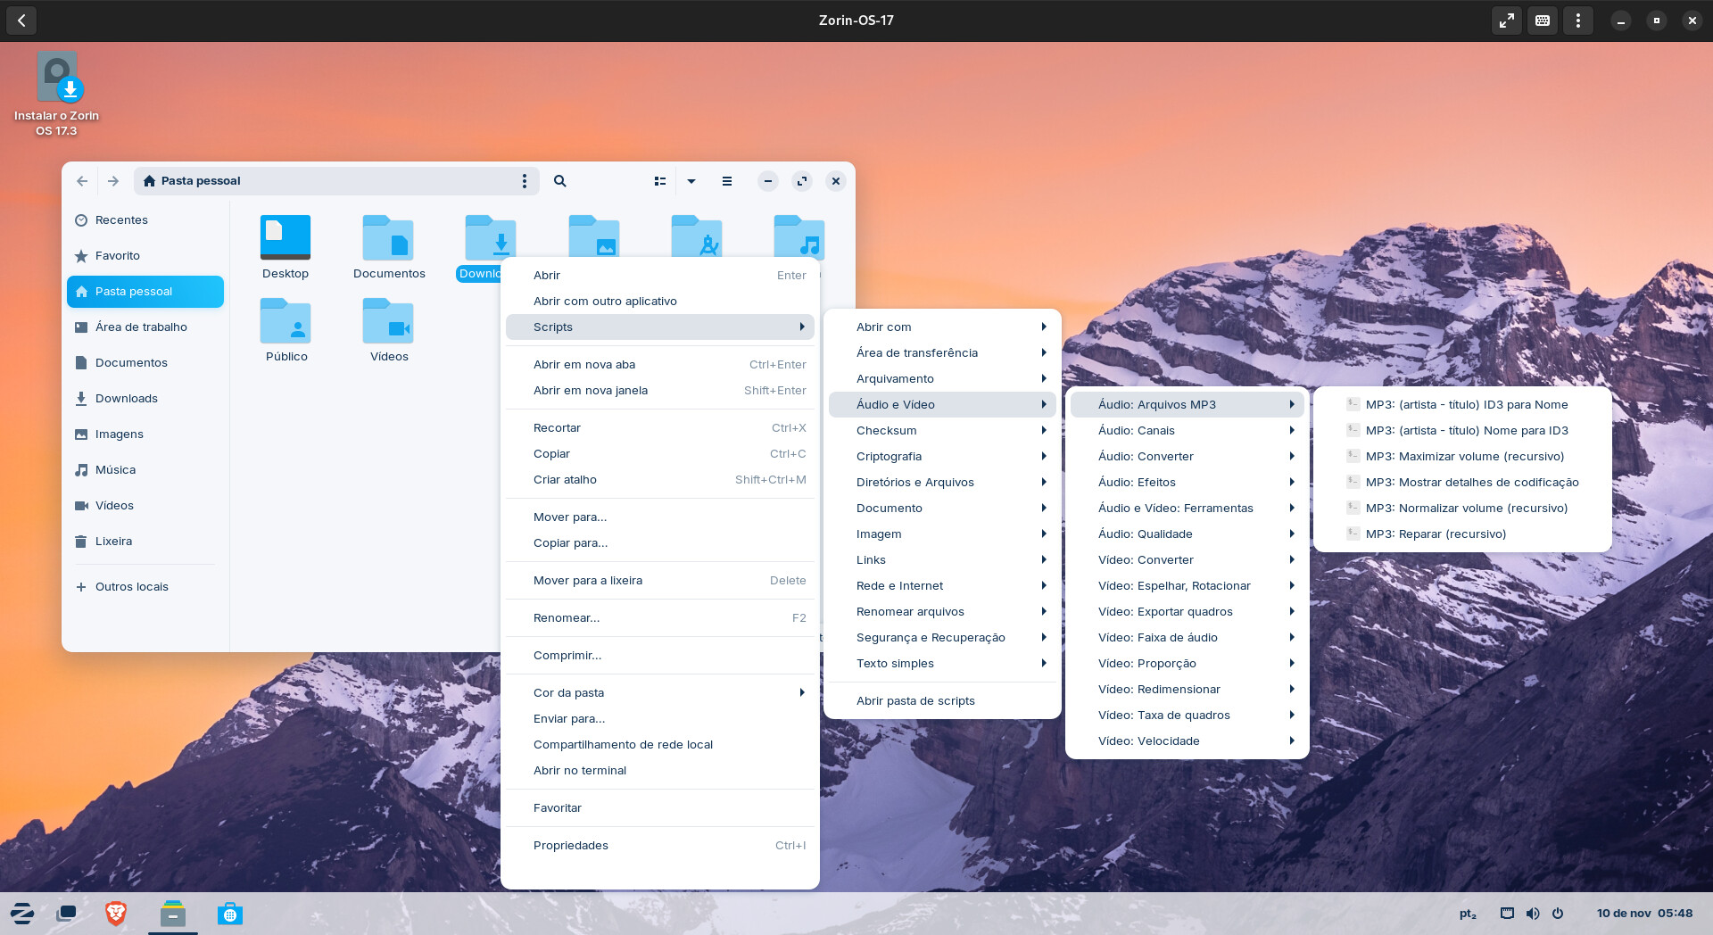Toggle the icon/list view button
The image size is (1713, 935).
[660, 181]
